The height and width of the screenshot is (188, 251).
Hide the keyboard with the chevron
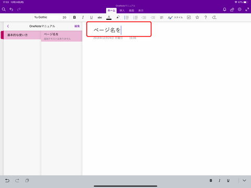pyautogui.click(x=244, y=181)
